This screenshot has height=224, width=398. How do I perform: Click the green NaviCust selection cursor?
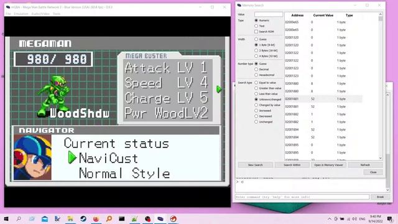(72, 157)
